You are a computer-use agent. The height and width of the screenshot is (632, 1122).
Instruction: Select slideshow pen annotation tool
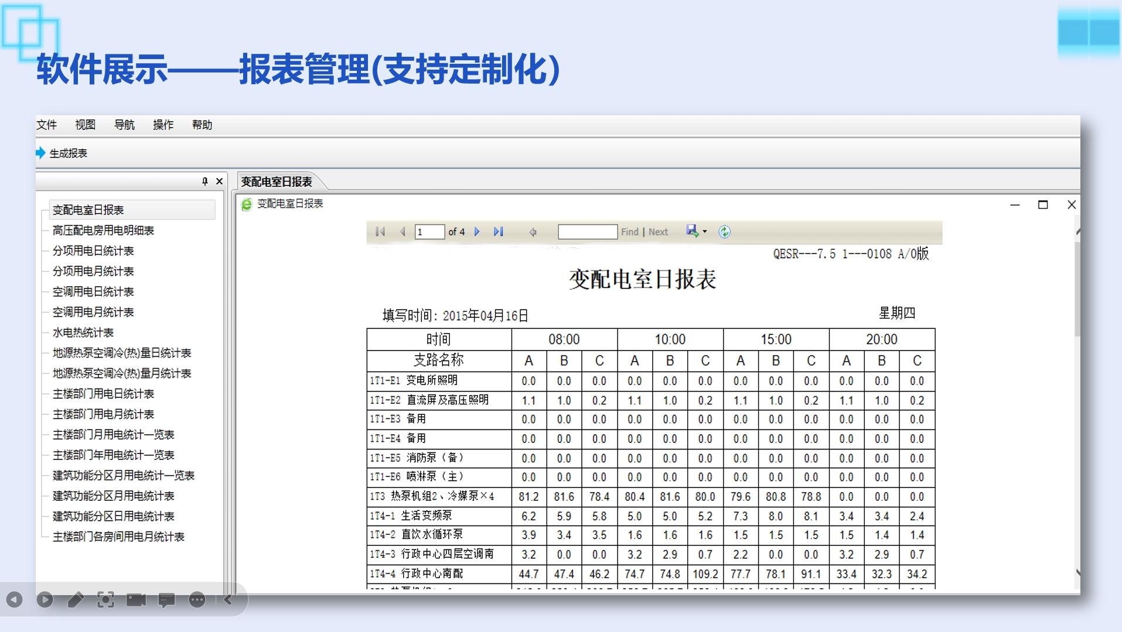coord(76,600)
